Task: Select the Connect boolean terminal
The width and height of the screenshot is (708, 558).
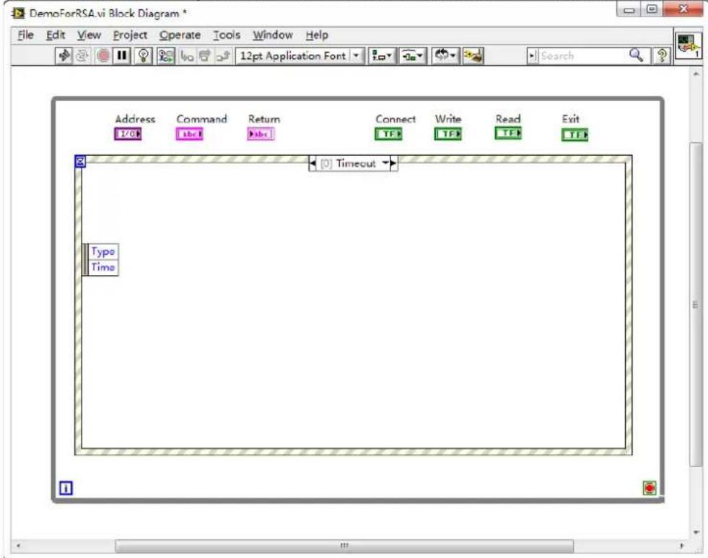Action: tap(388, 134)
